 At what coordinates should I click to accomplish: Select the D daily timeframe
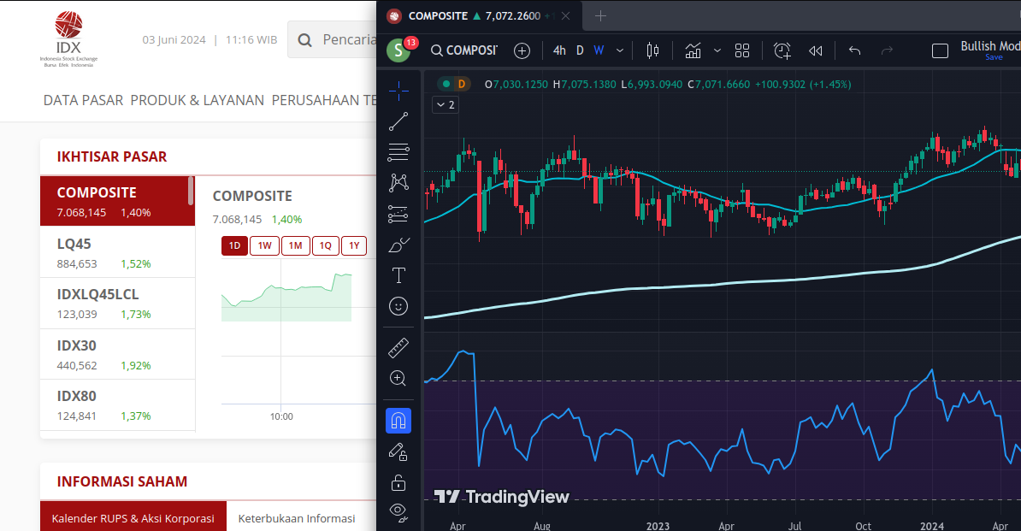[580, 50]
